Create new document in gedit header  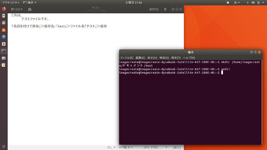pyautogui.click(x=30, y=9)
